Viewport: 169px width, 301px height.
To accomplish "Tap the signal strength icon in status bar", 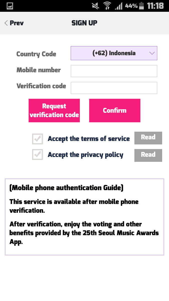I will pyautogui.click(x=118, y=6).
